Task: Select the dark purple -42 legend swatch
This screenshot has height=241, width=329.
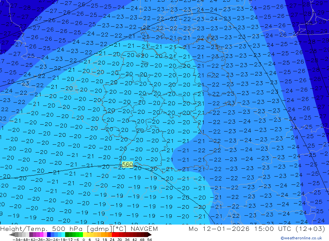Action: [x=31, y=234]
